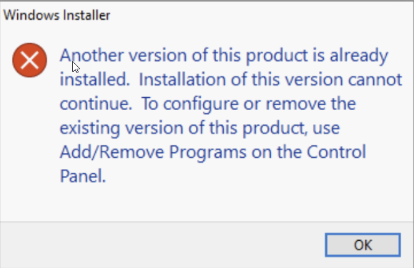The height and width of the screenshot is (268, 414).
Task: Click the word "already" on the first line
Action: coord(357,56)
